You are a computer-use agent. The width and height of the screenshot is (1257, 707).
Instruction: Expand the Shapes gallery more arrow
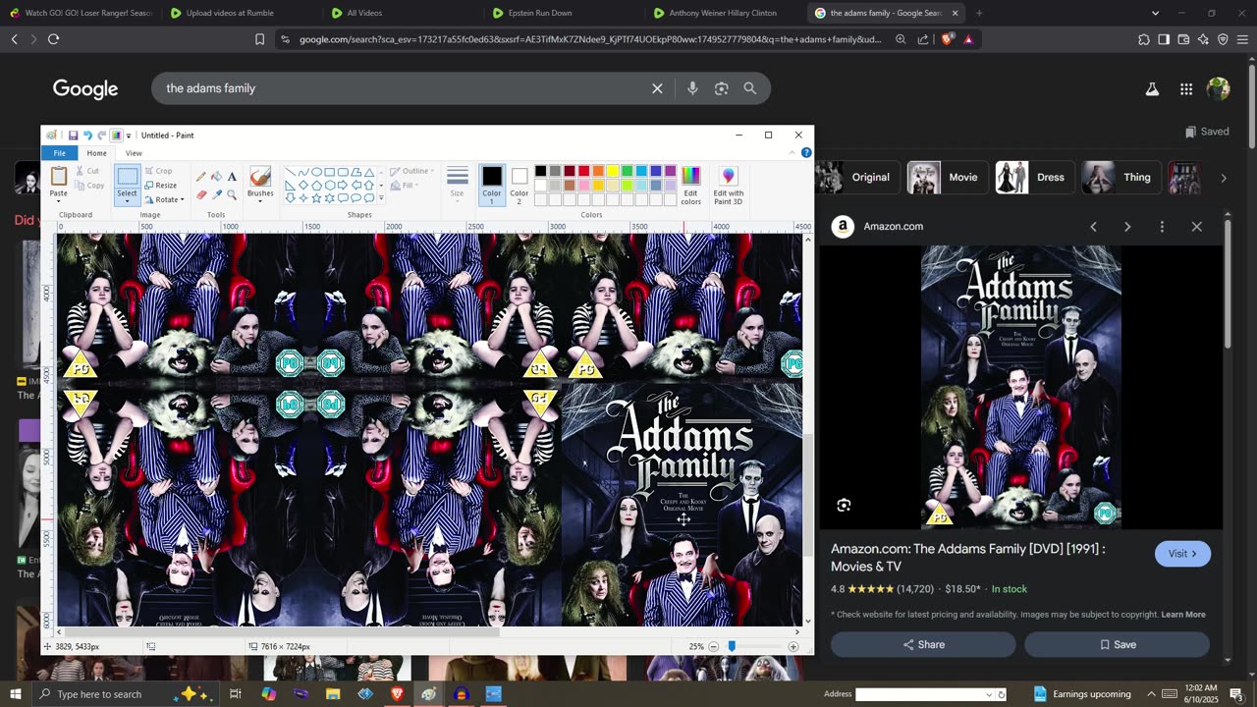point(381,198)
